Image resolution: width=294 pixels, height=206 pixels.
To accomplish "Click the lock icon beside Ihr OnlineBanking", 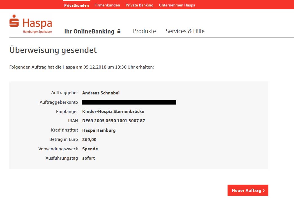I will [x=119, y=31].
